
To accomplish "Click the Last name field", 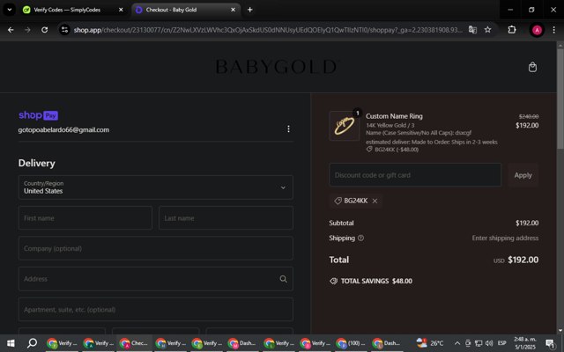I will [226, 218].
